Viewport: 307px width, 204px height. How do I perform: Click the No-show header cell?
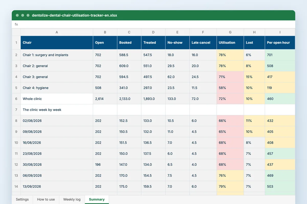click(178, 43)
